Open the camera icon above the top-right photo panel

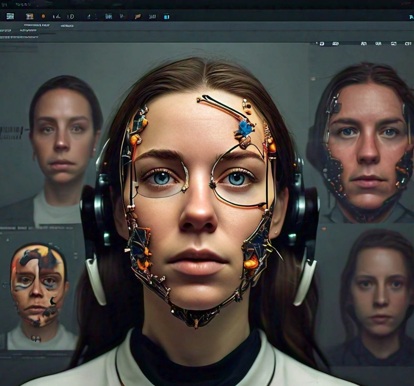(321, 43)
